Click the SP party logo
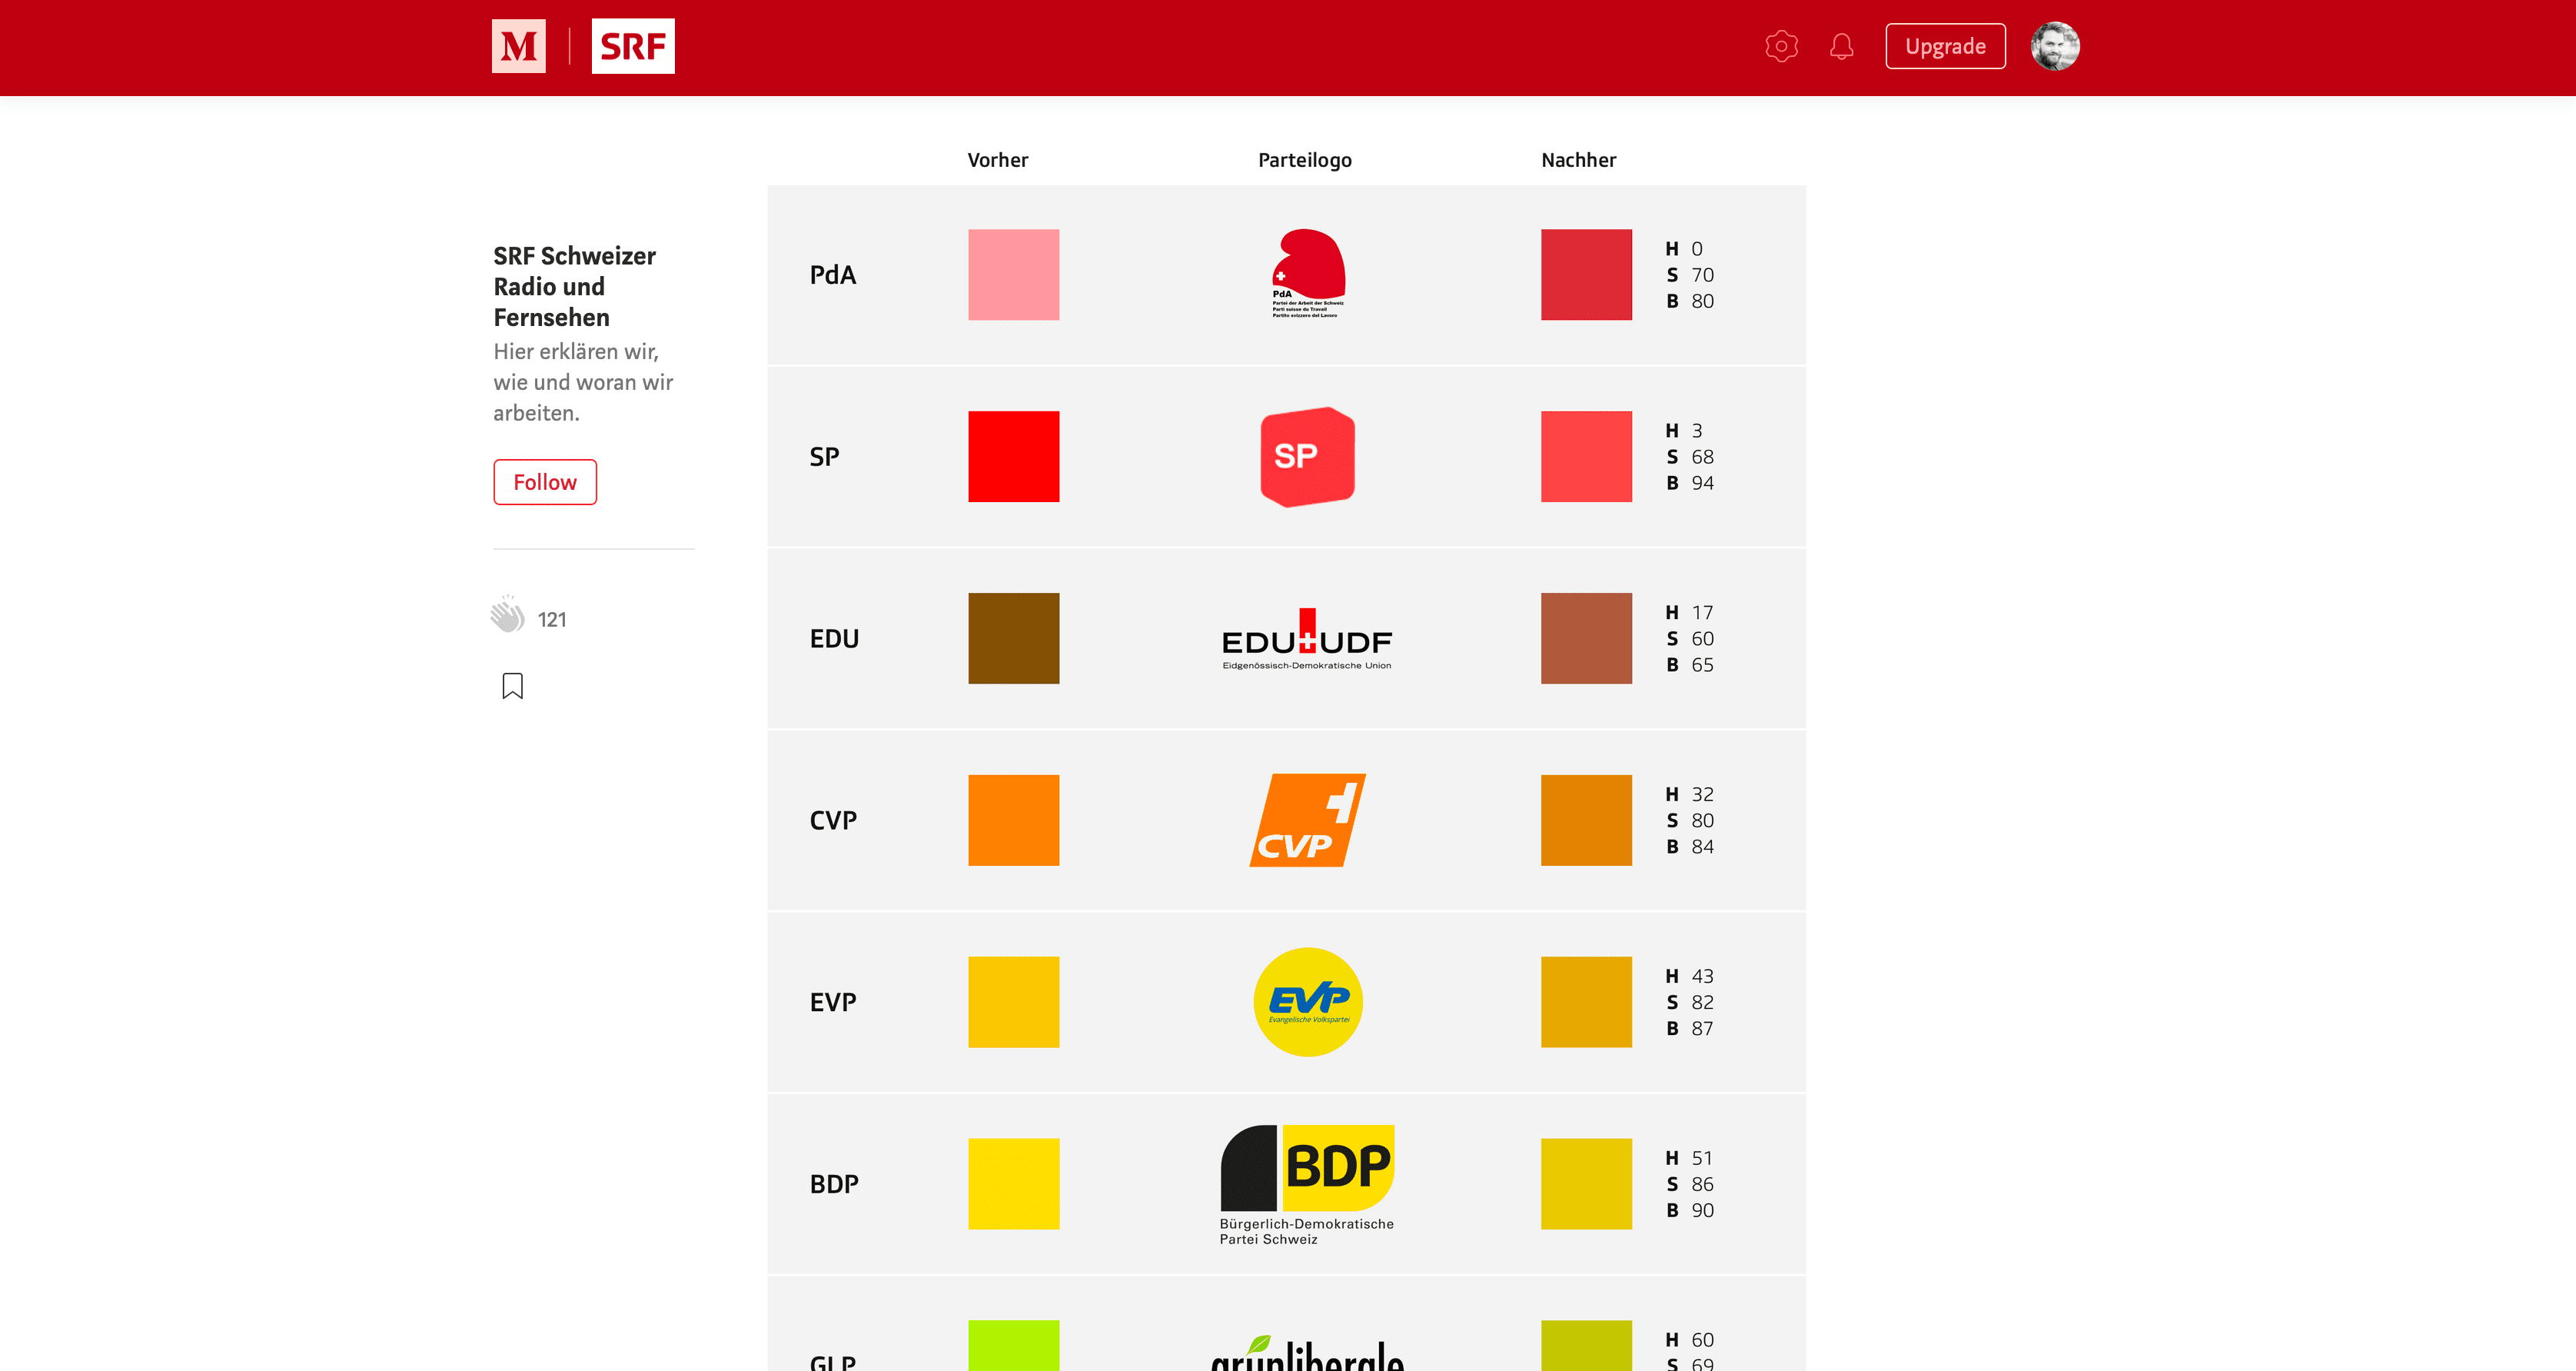The image size is (2576, 1371). point(1307,456)
